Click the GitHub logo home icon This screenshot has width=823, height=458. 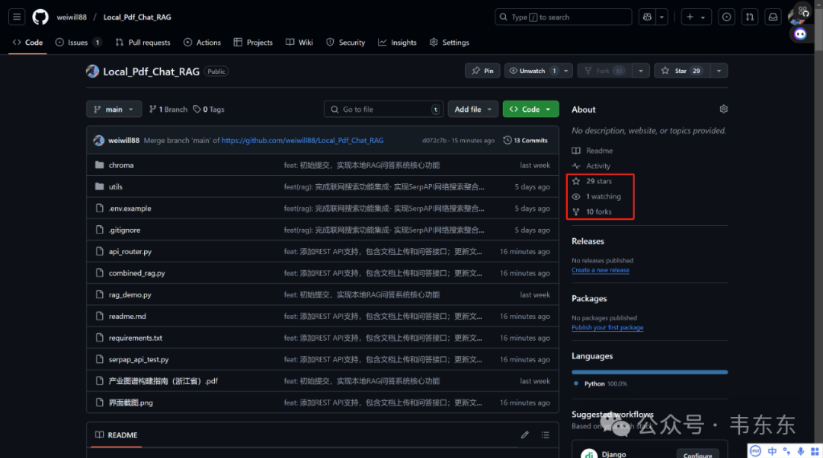(40, 17)
